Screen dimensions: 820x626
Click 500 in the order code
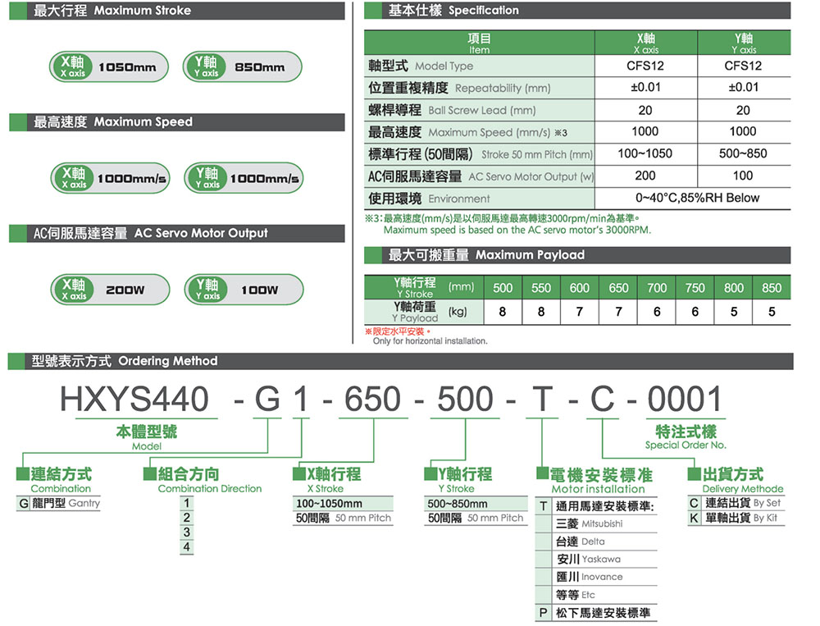(x=465, y=400)
